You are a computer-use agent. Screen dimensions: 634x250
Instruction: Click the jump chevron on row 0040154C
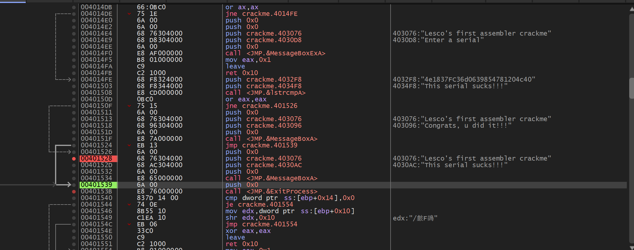pos(129,224)
